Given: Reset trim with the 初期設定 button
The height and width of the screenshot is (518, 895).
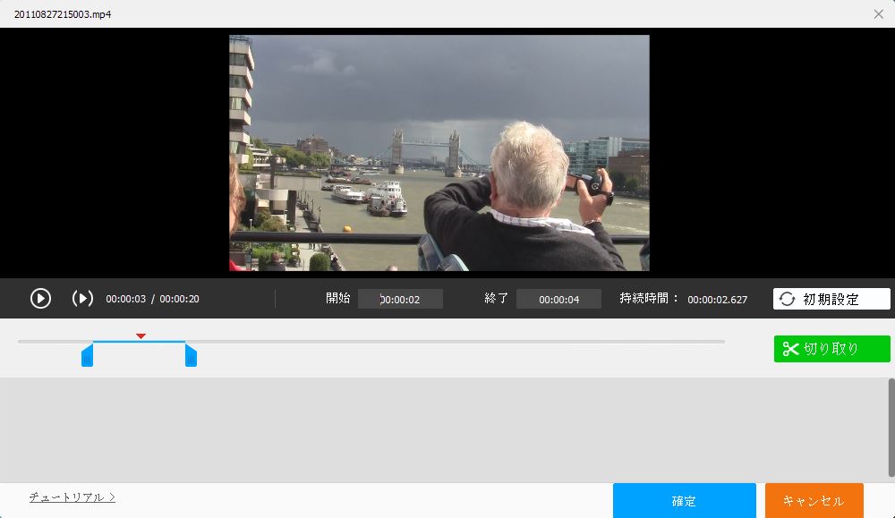Looking at the screenshot, I should [x=831, y=299].
